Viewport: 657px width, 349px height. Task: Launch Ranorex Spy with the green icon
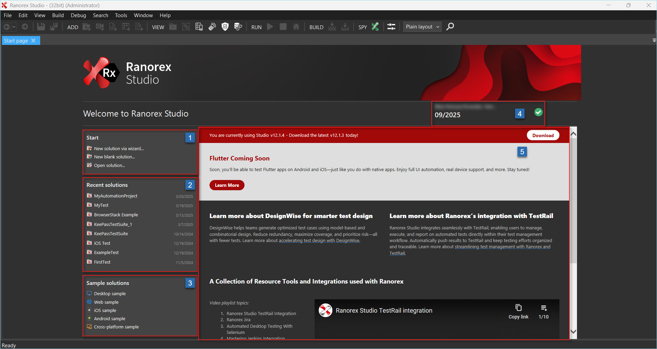click(x=375, y=27)
